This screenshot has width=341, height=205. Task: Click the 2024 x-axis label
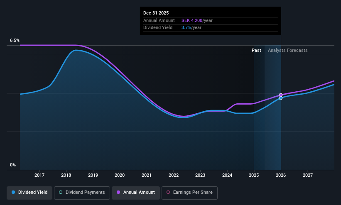pos(227,175)
